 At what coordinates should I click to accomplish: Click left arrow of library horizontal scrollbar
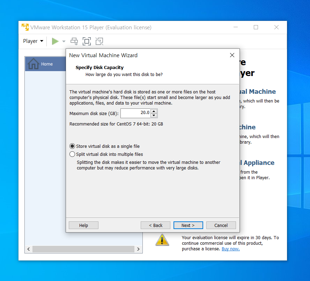click(x=29, y=249)
